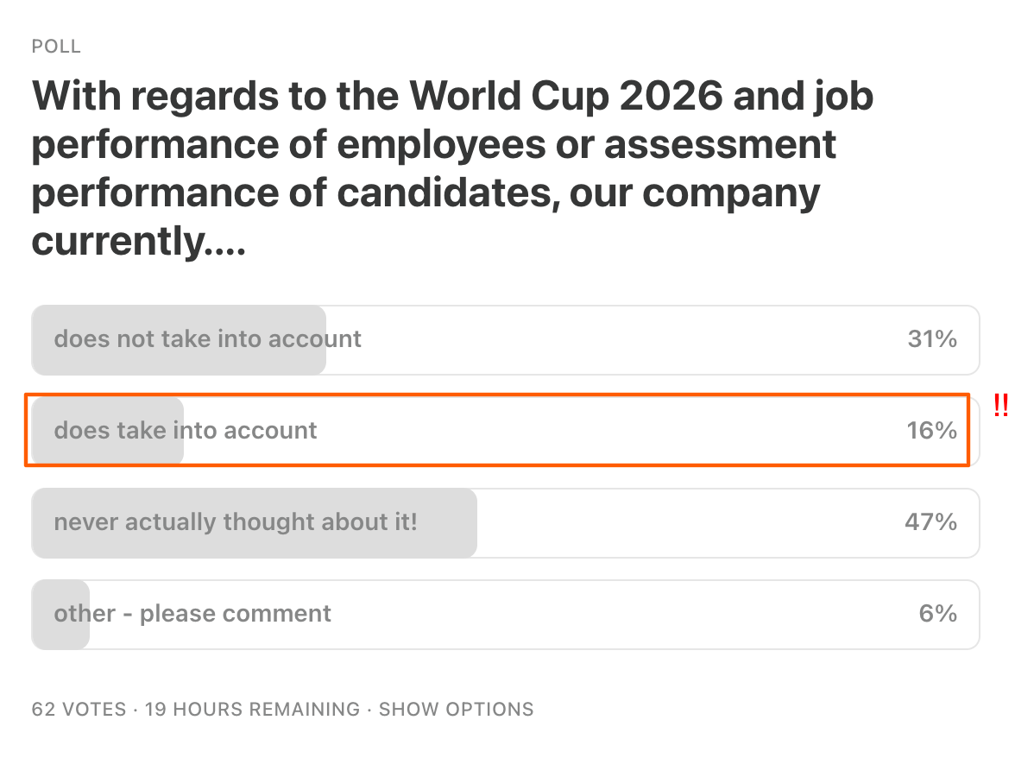
Task: Choose the "does take into account" poll answer
Action: point(506,431)
